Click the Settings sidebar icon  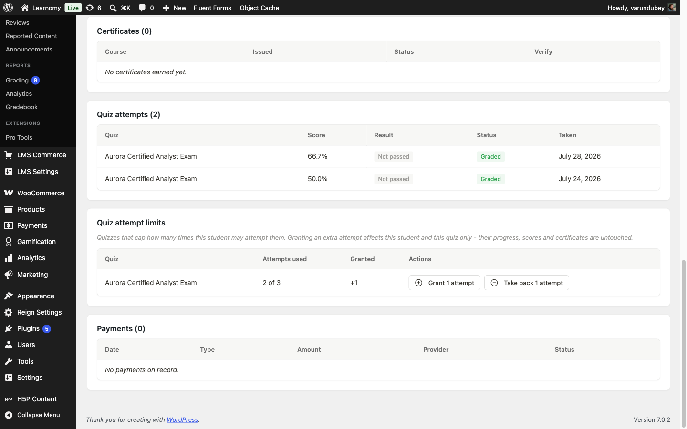coord(9,378)
